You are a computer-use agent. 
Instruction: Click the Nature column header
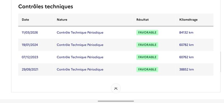tap(62, 20)
